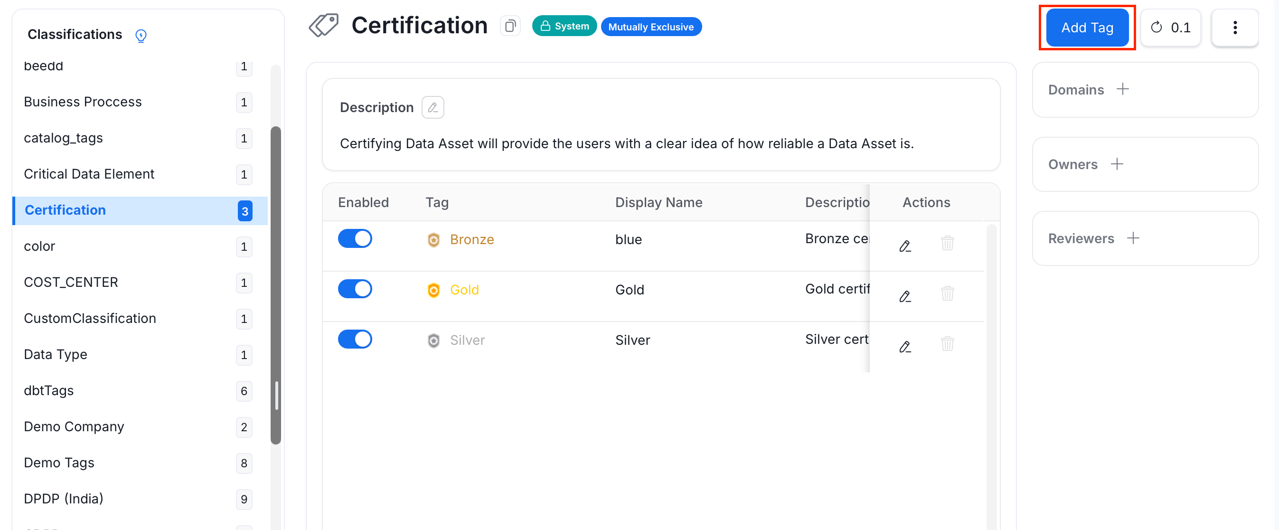1279x530 pixels.
Task: Delete the Gold tag
Action: coord(947,293)
